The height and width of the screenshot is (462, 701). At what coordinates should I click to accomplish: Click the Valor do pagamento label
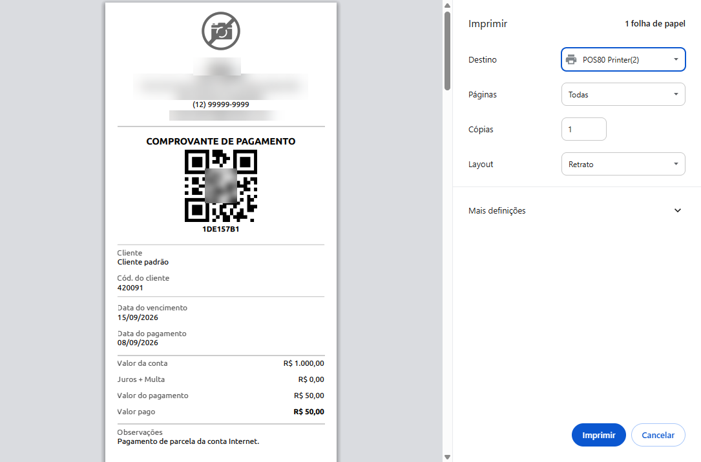click(x=153, y=396)
